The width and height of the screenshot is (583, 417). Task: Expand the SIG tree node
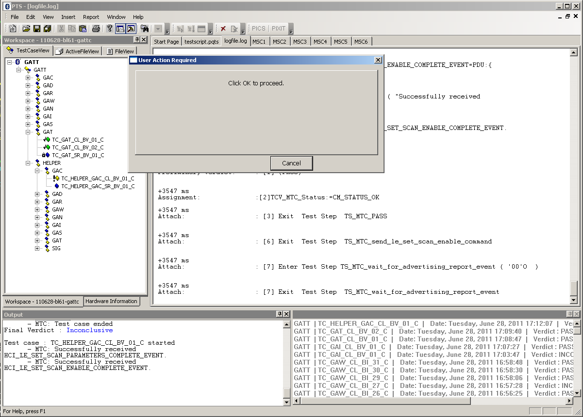click(x=37, y=248)
